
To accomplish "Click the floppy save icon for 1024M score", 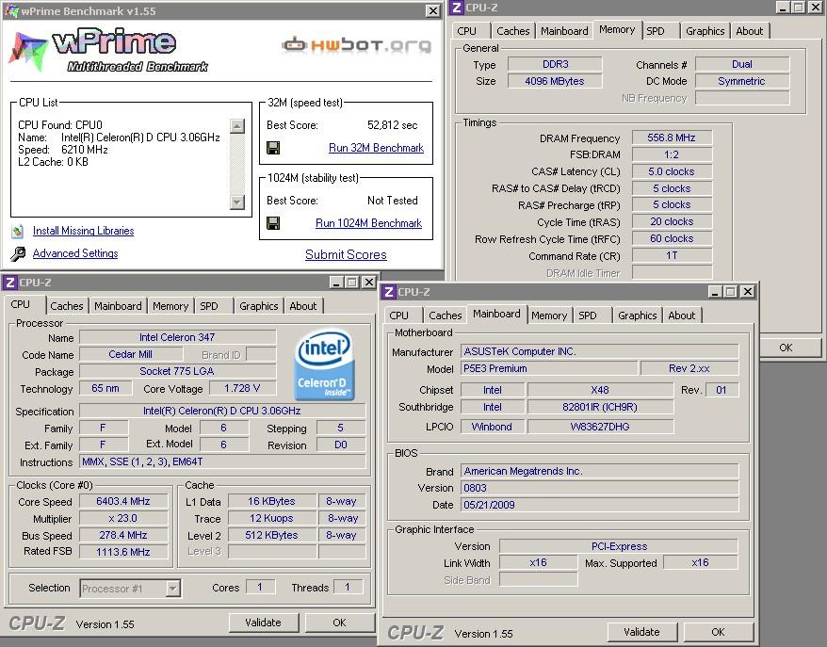I will click(x=273, y=223).
